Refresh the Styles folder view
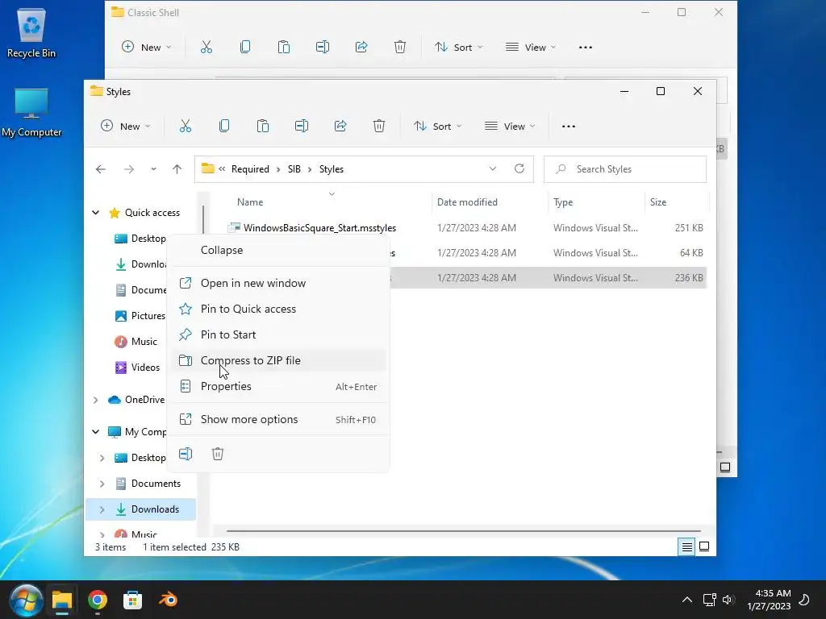Viewport: 826px width, 619px height. coord(519,168)
